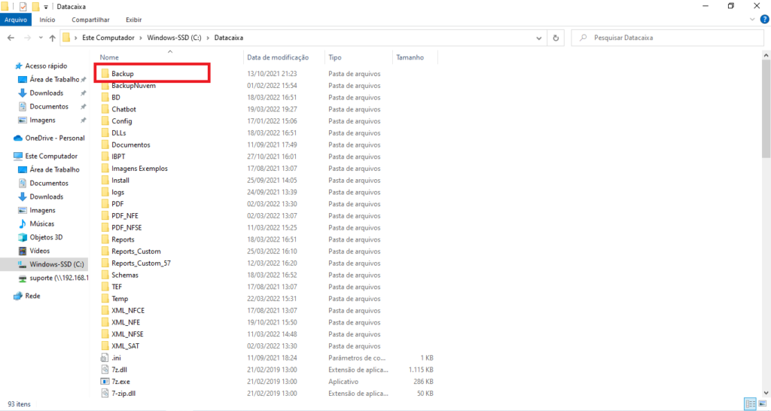The image size is (771, 411).
Task: Open the address bar history dropdown
Action: coord(539,37)
